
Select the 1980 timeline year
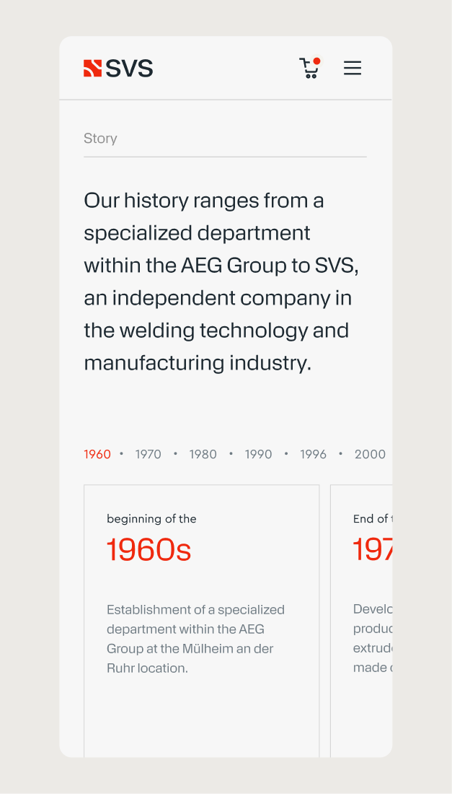(203, 454)
